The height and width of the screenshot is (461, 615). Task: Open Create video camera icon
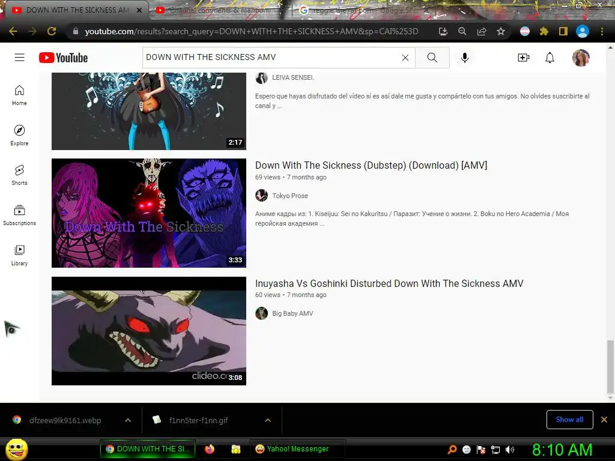point(524,58)
